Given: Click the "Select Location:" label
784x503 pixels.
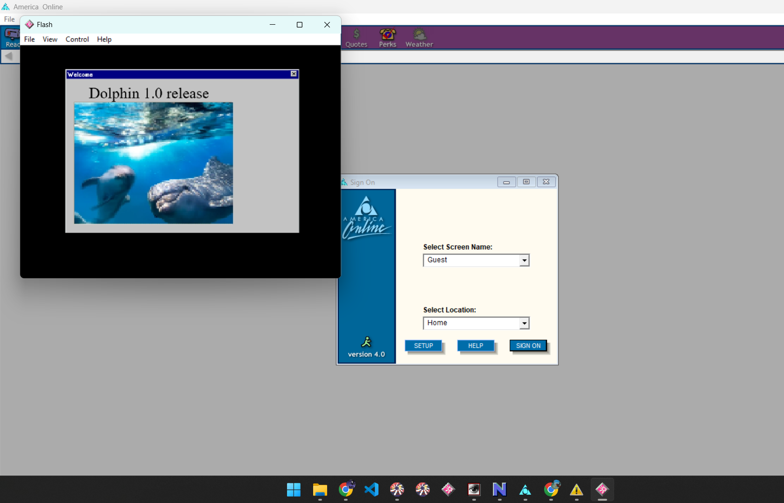Looking at the screenshot, I should (x=450, y=310).
